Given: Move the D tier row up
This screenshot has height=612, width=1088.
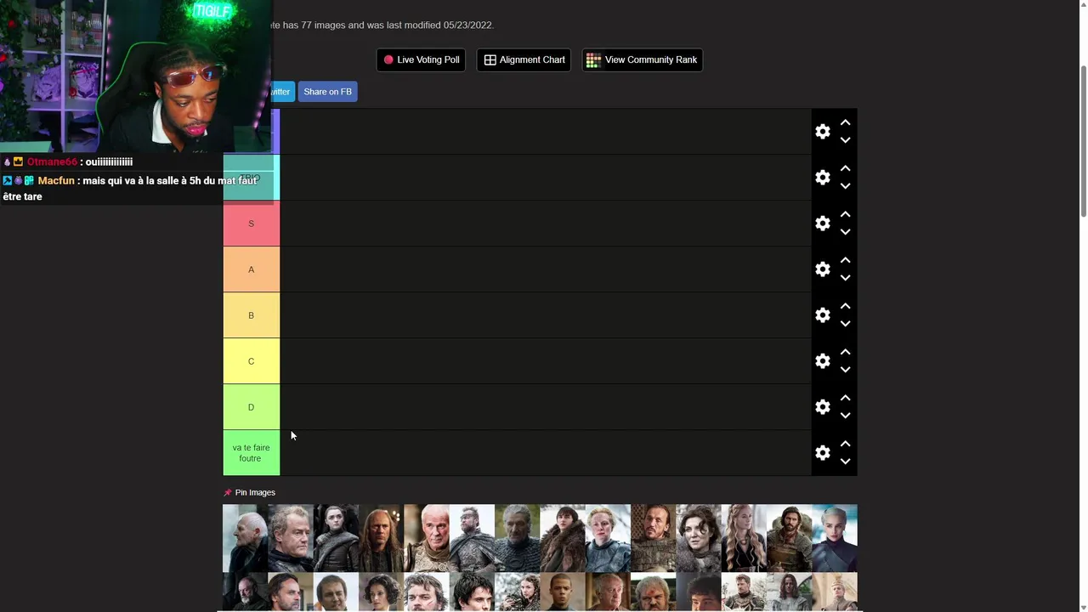Looking at the screenshot, I should tap(845, 398).
